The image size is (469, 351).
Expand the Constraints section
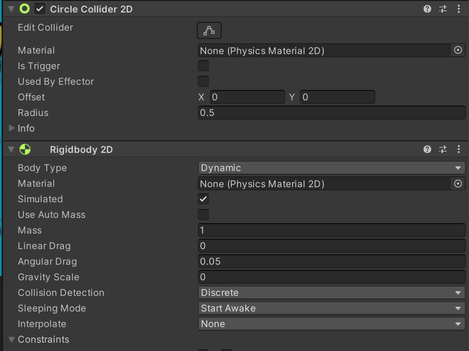pyautogui.click(x=11, y=340)
